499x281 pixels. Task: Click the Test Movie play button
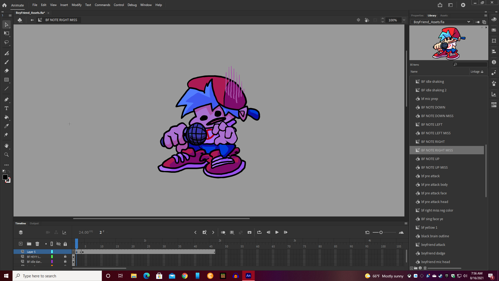(463, 5)
